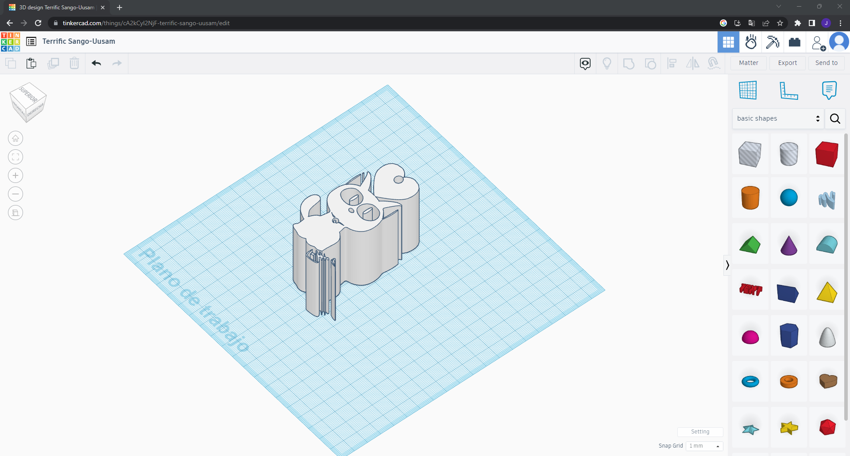The width and height of the screenshot is (850, 456).
Task: Click the view cube SUPERIOR face
Action: pyautogui.click(x=28, y=94)
